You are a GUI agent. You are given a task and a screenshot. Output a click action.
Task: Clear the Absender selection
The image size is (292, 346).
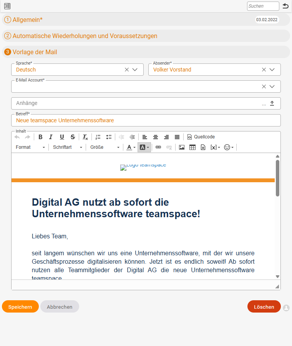tap(264, 70)
